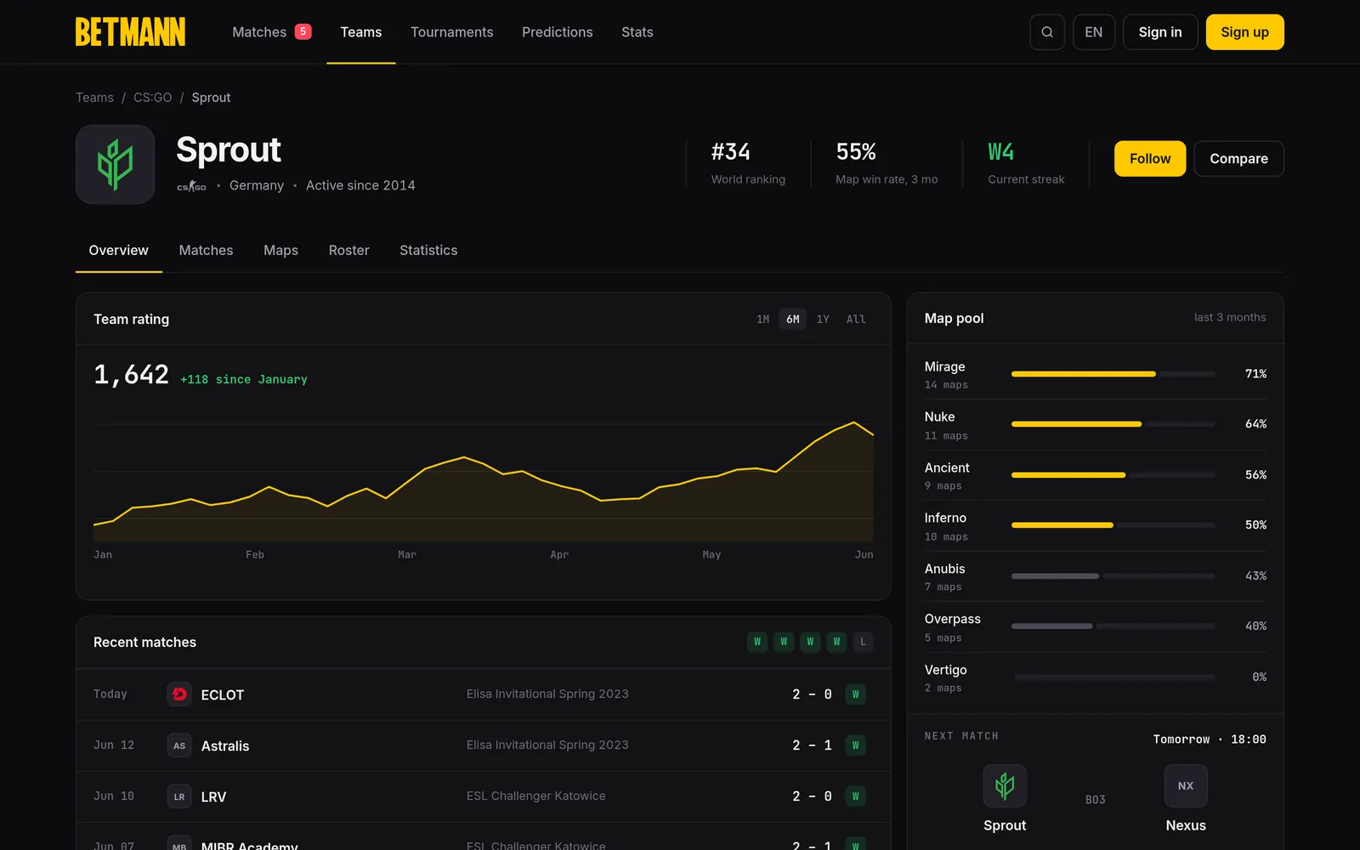Click the team rating line chart
The height and width of the screenshot is (850, 1360).
pos(484,480)
